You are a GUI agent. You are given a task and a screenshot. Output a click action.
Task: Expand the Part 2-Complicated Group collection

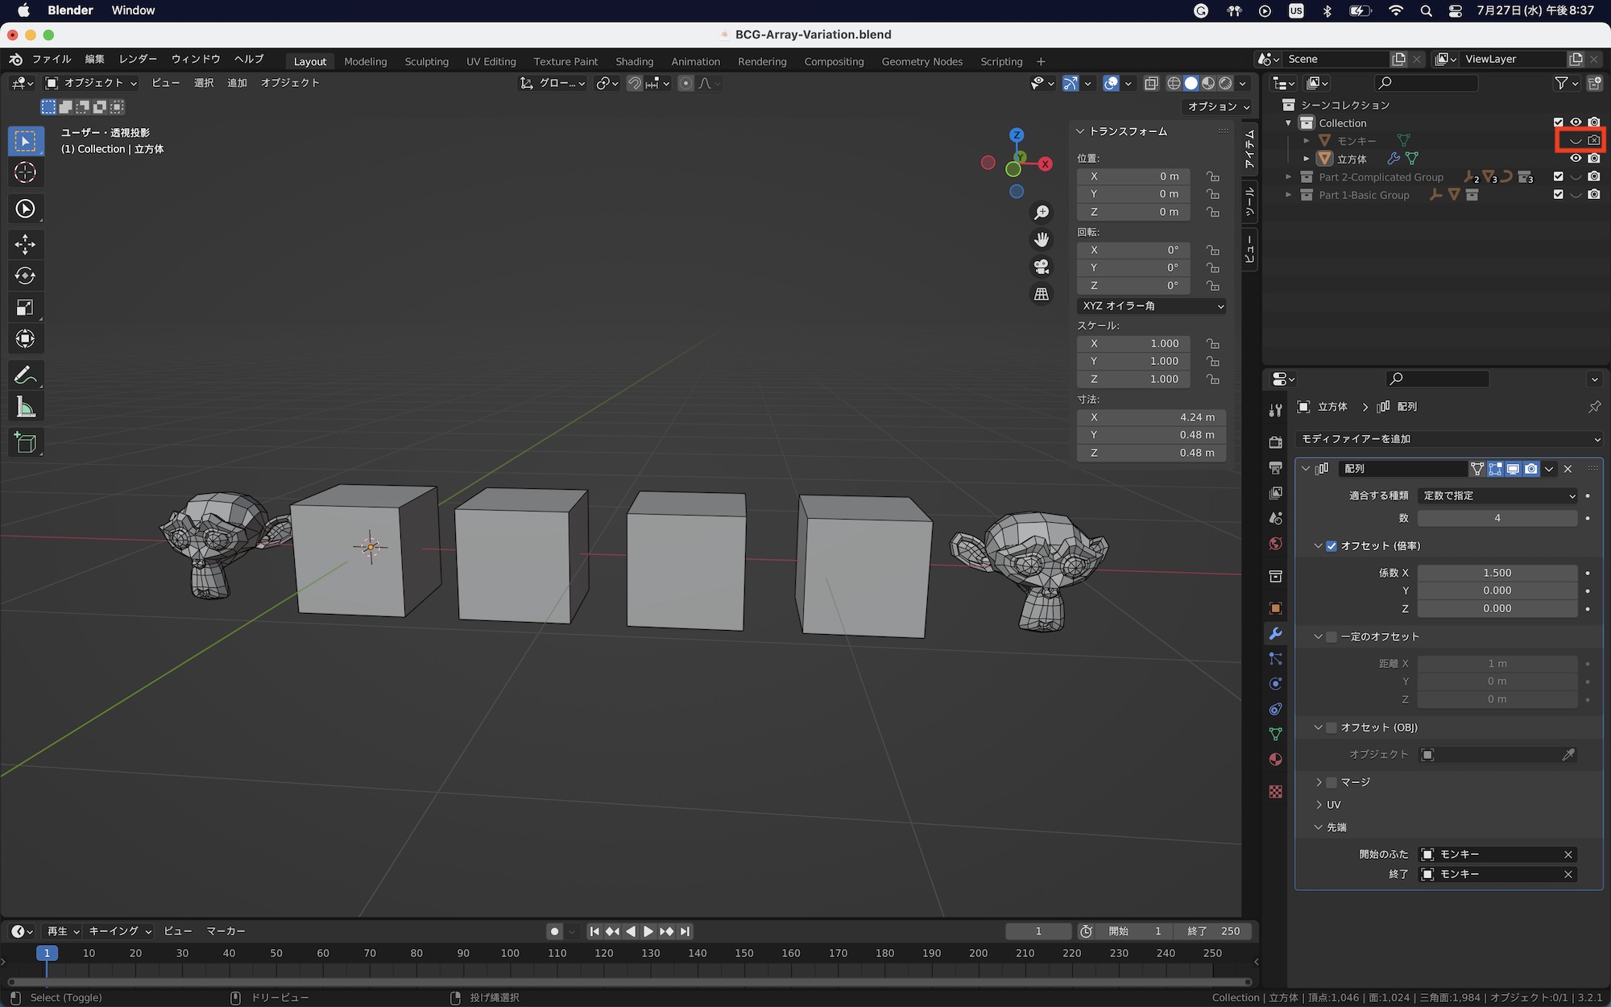(1289, 177)
